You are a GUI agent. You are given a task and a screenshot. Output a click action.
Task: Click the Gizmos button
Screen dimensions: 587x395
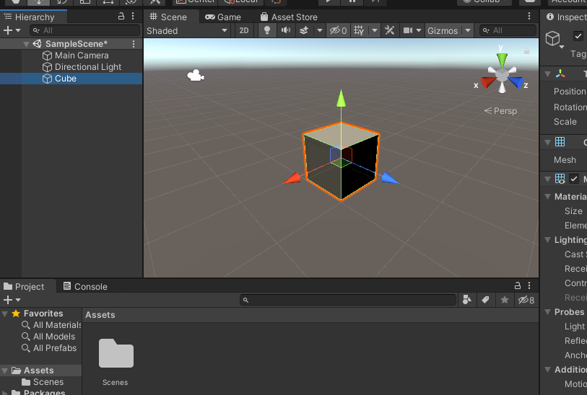[443, 31]
